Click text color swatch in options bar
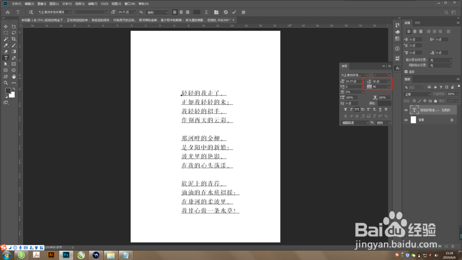 [x=196, y=12]
